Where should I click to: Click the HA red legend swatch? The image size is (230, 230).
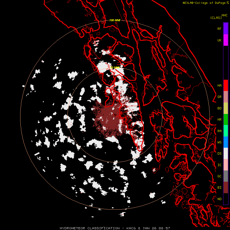pyautogui.click(x=226, y=85)
